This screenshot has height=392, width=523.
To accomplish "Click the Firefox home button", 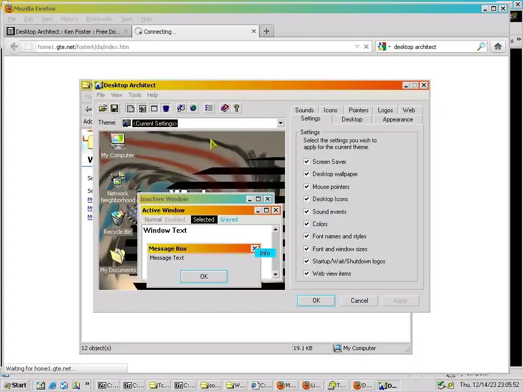I will [x=498, y=46].
